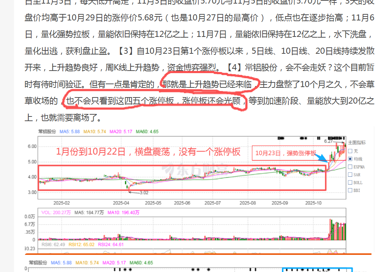Screen dimensions: 382x272
Task: Click the 主图指标 heading
Action: (357, 143)
